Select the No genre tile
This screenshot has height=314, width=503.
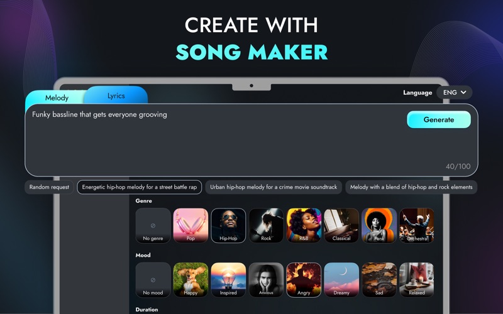pos(153,225)
